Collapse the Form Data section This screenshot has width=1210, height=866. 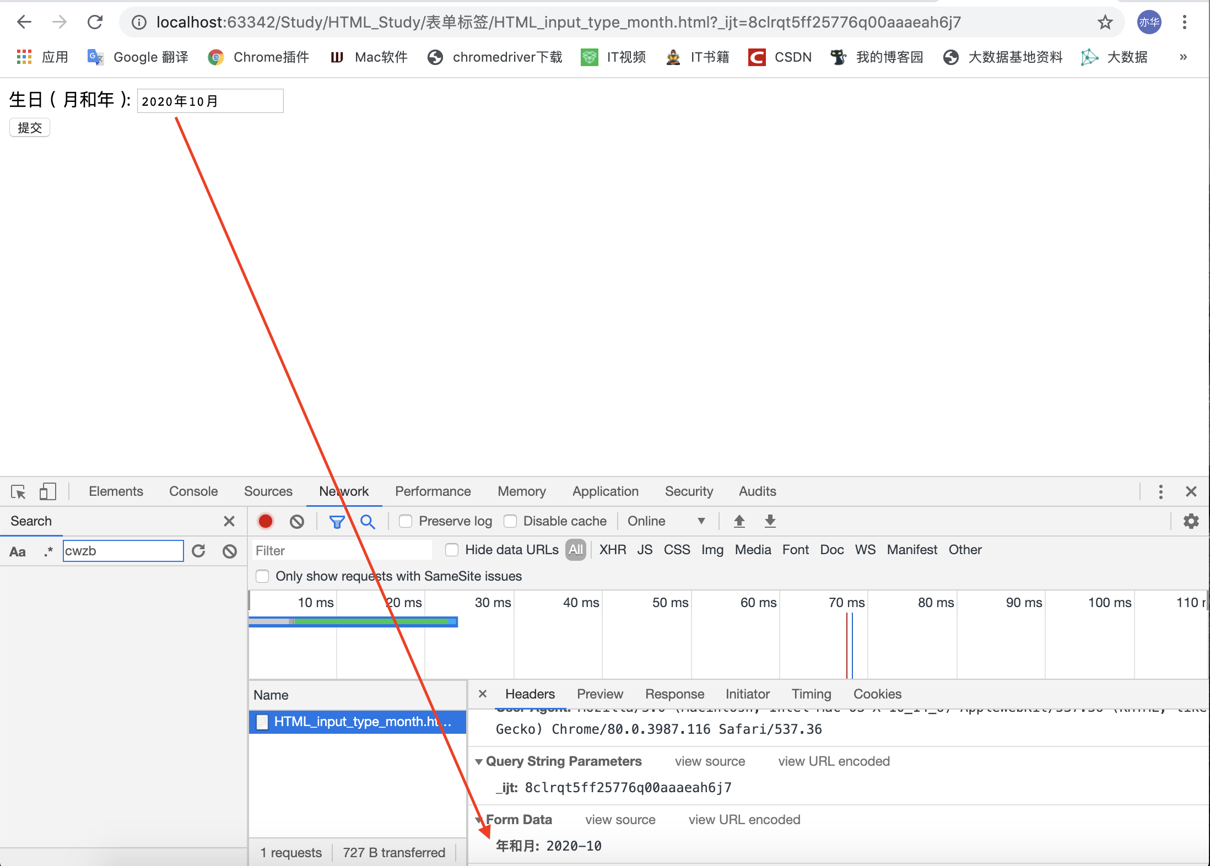pyautogui.click(x=479, y=820)
